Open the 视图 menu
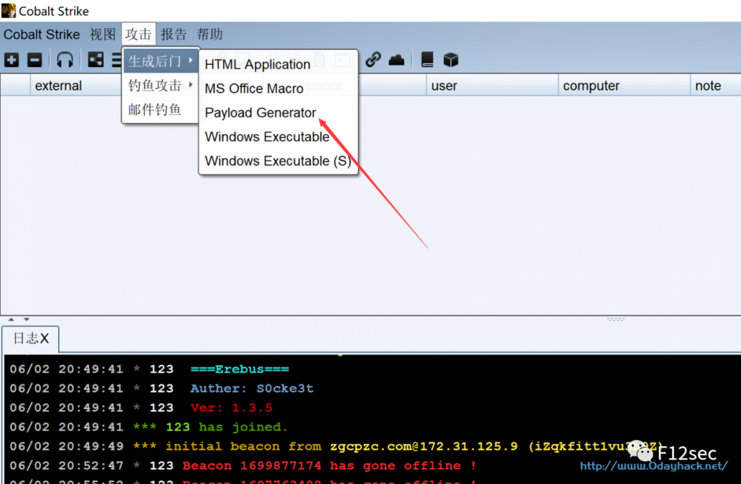This screenshot has width=741, height=484. 102,34
